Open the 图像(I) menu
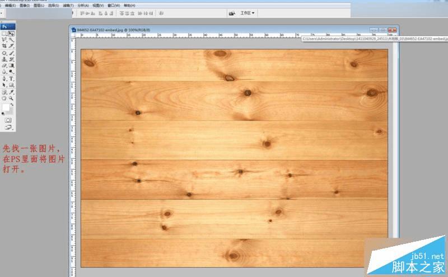This screenshot has height=277, width=448. click(x=25, y=6)
